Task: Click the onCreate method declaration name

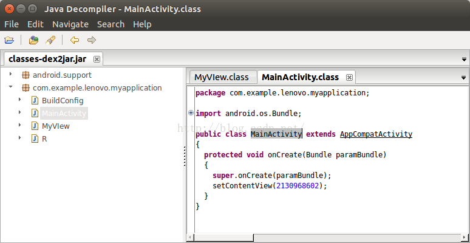Action: pos(285,155)
